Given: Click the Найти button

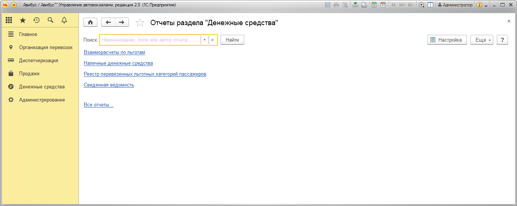Looking at the screenshot, I should (x=232, y=40).
